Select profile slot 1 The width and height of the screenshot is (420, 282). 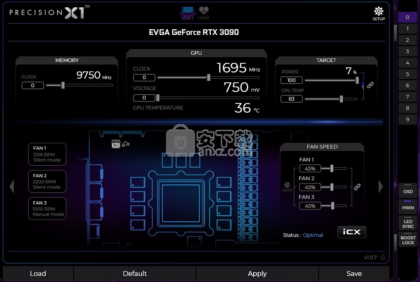tap(407, 28)
